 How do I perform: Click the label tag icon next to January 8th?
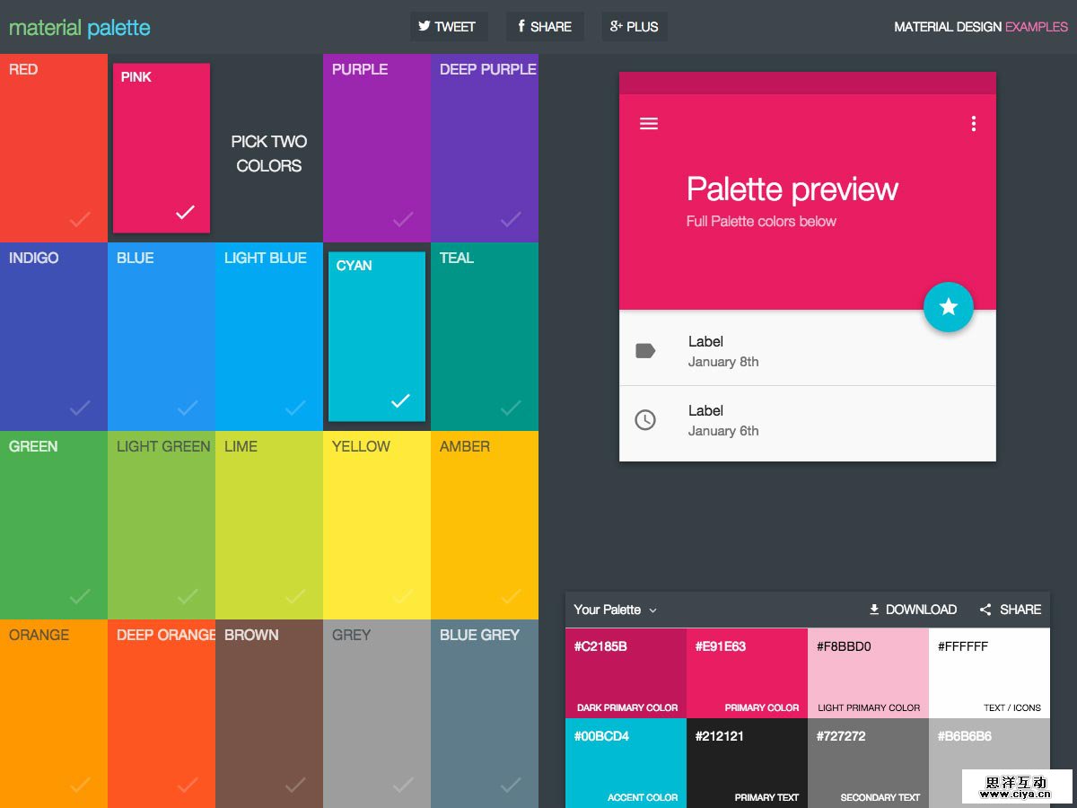(x=647, y=352)
